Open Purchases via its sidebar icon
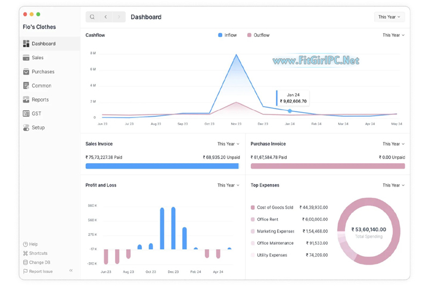The height and width of the screenshot is (286, 429). click(26, 71)
